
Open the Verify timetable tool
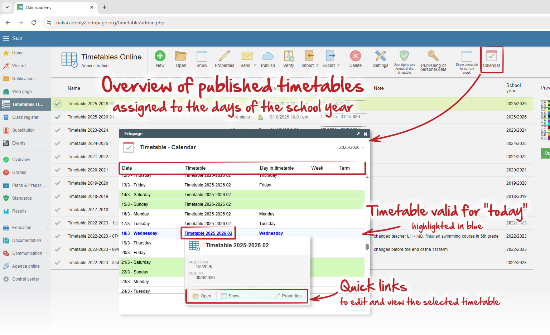(289, 56)
